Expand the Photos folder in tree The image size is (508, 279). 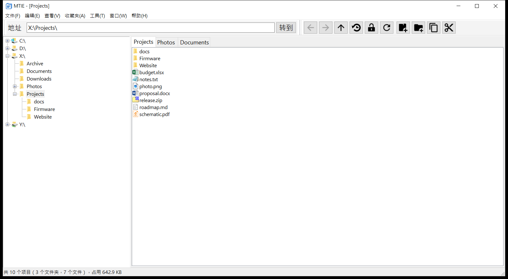tap(15, 87)
